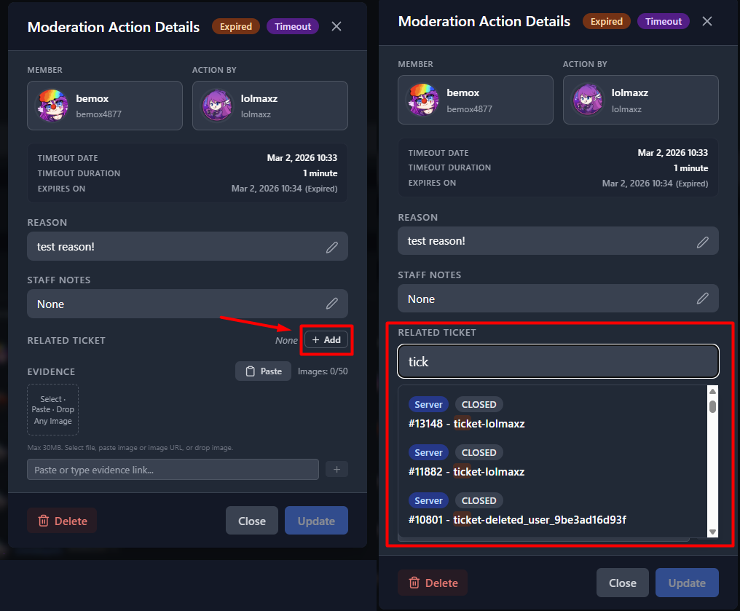This screenshot has height=611, width=740.
Task: Click the Expired status badge
Action: (235, 26)
